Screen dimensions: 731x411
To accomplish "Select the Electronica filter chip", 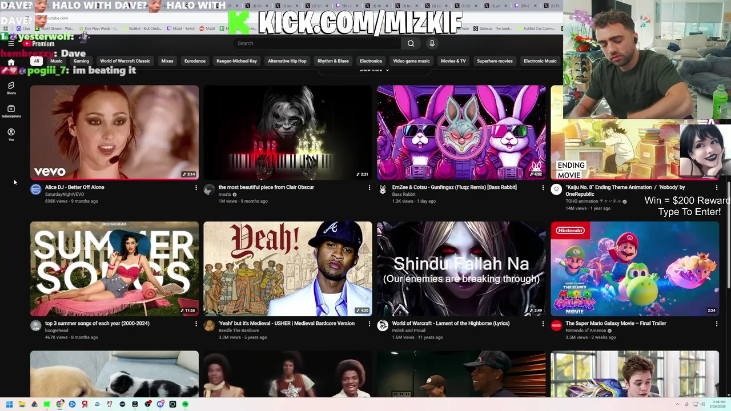I will [371, 61].
